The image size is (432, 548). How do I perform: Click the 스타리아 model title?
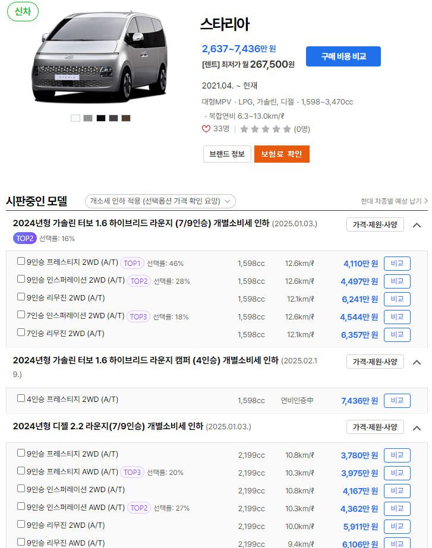pyautogui.click(x=225, y=24)
